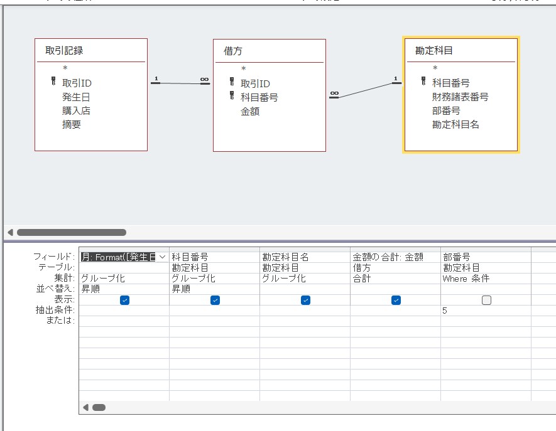Select asterisk in 勘定科目 table
This screenshot has height=431, width=556.
tap(435, 68)
